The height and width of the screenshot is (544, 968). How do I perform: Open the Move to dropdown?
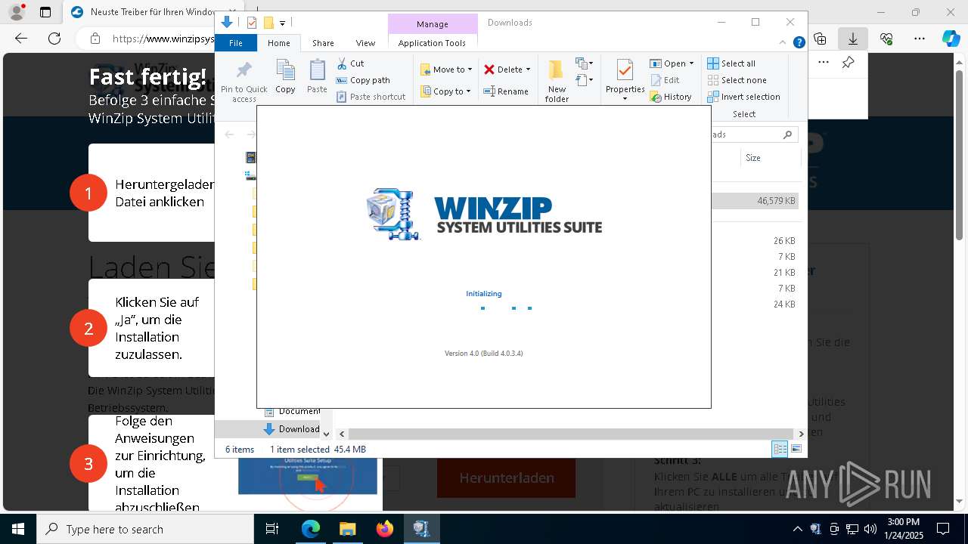pos(446,70)
